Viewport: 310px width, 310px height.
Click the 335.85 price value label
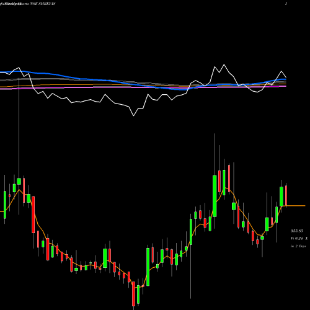(x=297, y=231)
